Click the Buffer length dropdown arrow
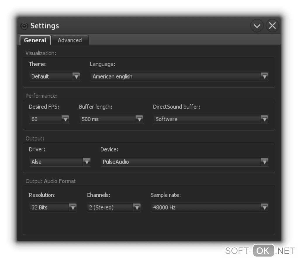The height and width of the screenshot is (258, 298). click(x=139, y=119)
